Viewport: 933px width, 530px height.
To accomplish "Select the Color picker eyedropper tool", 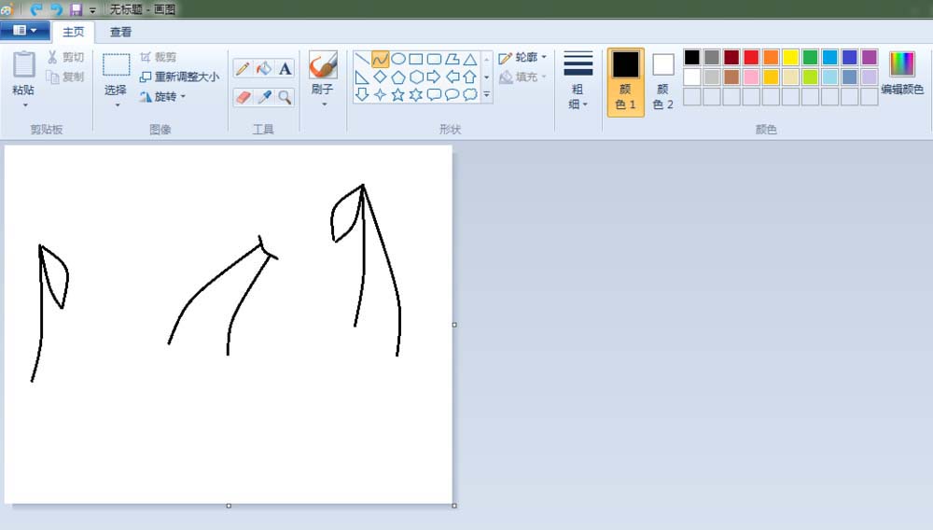I will pos(264,97).
